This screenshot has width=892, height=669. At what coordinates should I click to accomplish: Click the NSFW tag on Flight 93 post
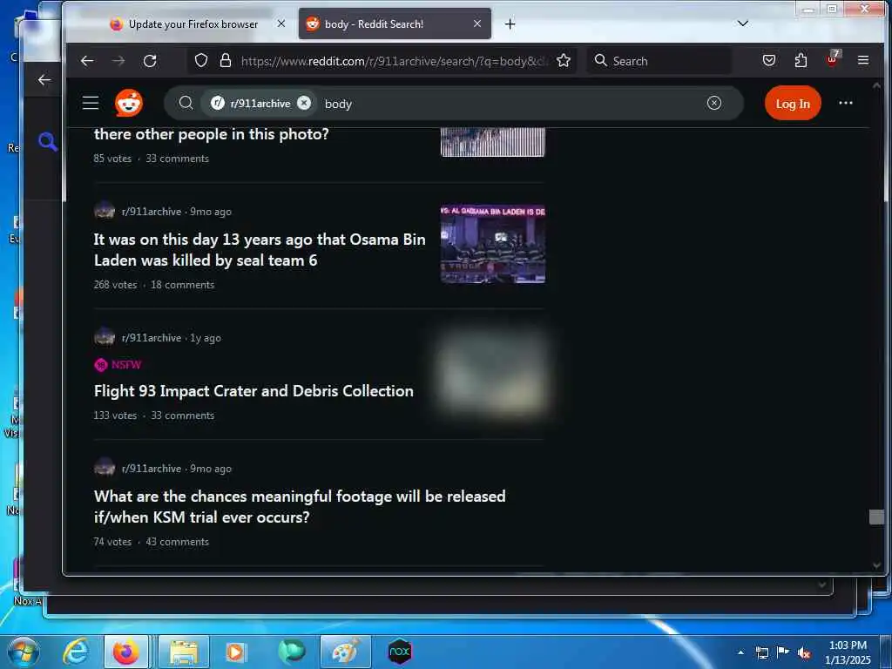tap(118, 365)
